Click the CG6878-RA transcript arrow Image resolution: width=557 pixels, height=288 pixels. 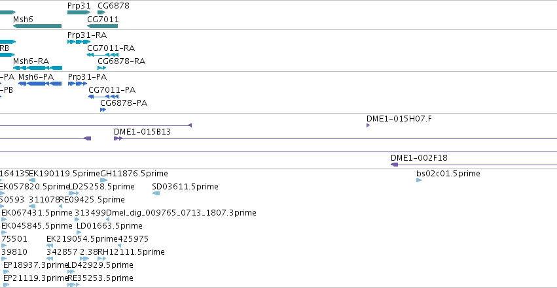(x=102, y=68)
